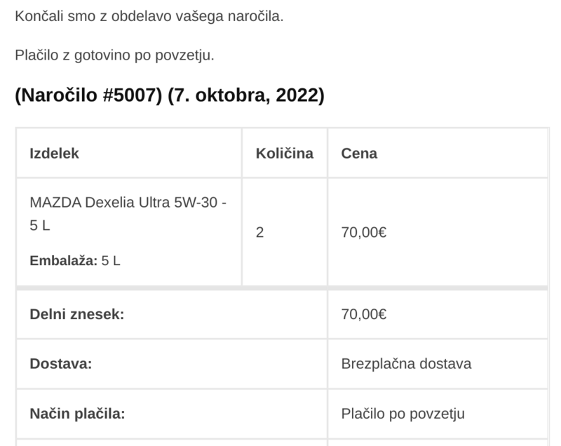Click the subtotal amount 70,00€
The width and height of the screenshot is (561, 446).
(x=363, y=315)
